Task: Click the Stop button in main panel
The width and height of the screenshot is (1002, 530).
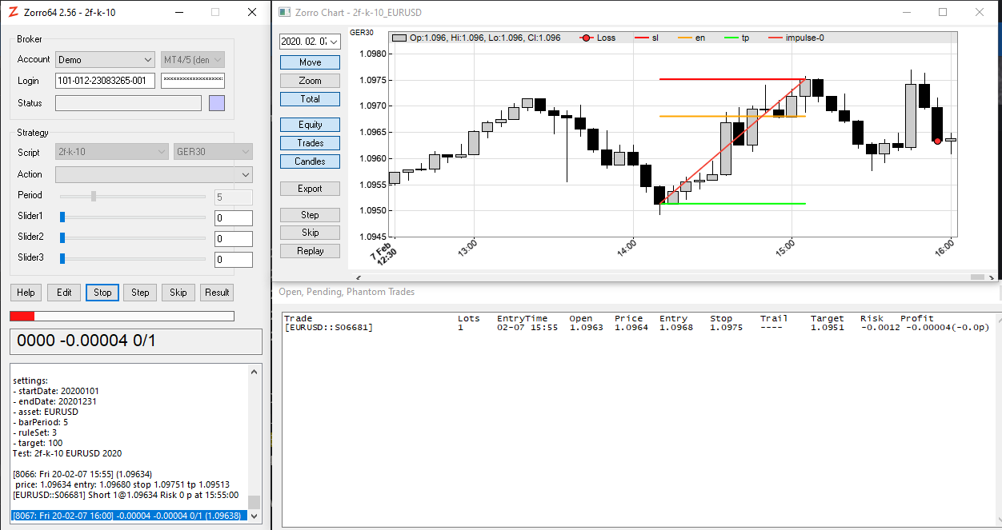Action: coord(102,293)
